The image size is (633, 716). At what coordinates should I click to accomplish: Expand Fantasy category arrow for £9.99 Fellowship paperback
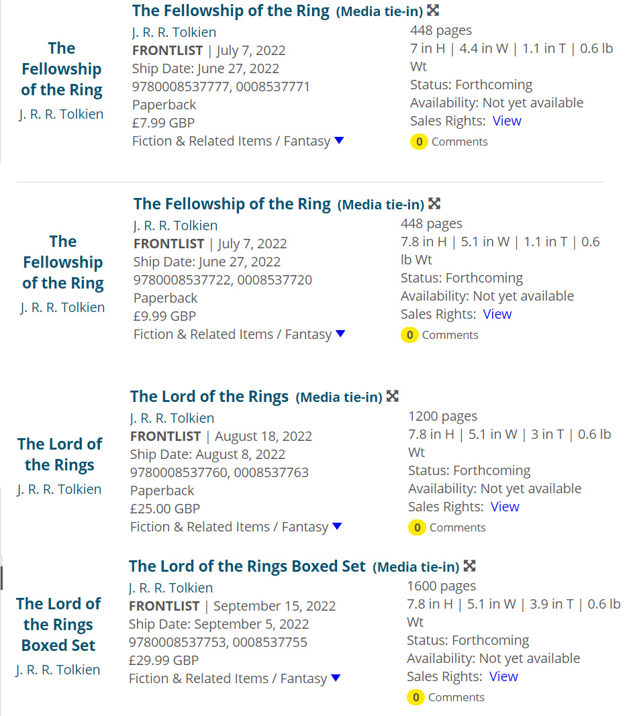[x=340, y=334]
